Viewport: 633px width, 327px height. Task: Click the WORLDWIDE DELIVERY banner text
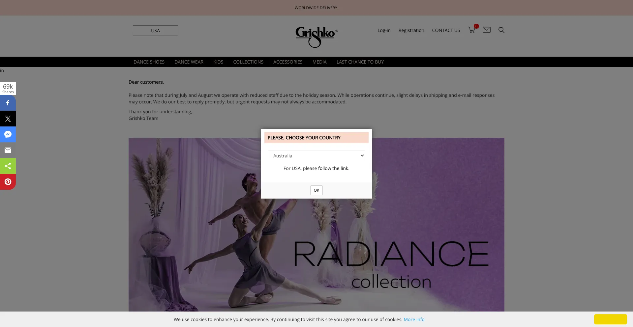pos(316,8)
